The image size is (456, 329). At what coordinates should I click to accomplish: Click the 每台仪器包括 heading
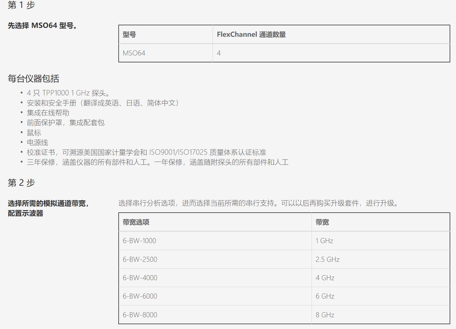33,79
